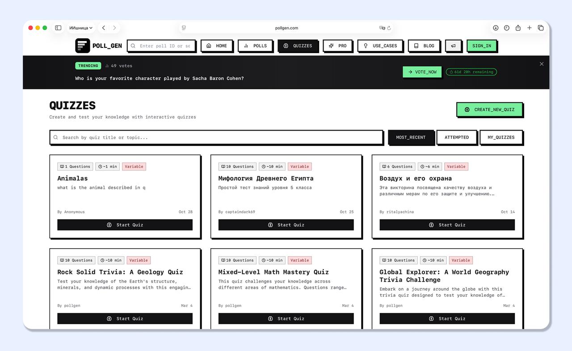The width and height of the screenshot is (572, 351).
Task: Reload the page with refresh icon
Action: pos(389,28)
